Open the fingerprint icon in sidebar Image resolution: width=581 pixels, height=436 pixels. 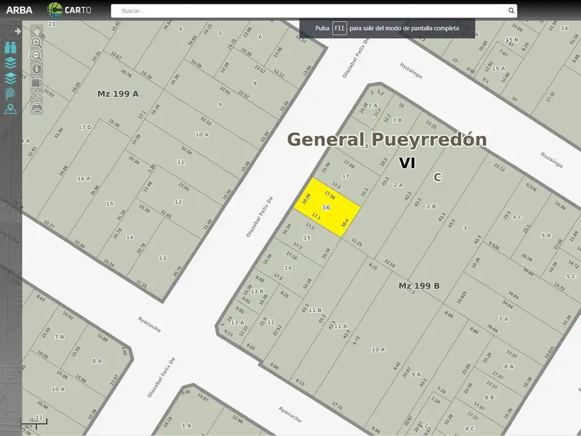point(11,94)
